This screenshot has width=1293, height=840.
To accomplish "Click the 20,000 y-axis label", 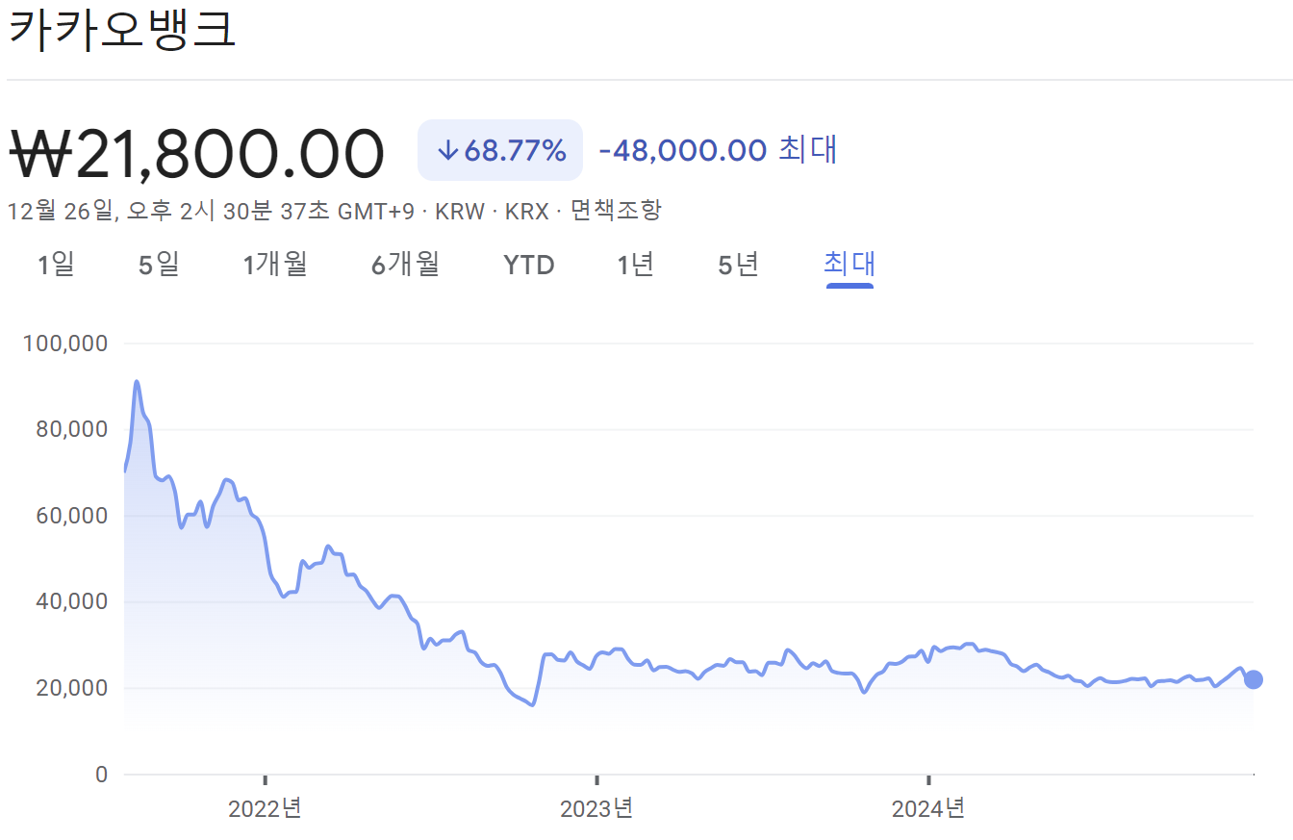I will [x=72, y=688].
